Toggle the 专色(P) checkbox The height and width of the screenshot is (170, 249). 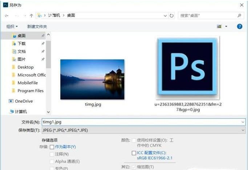(x=52, y=168)
